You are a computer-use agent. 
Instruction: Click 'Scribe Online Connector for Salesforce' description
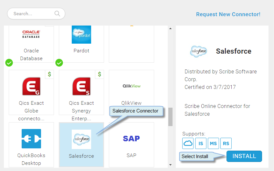click(217, 110)
